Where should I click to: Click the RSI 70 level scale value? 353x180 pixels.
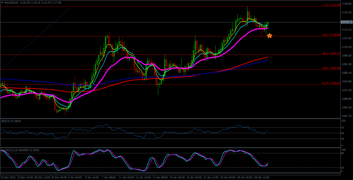point(342,128)
